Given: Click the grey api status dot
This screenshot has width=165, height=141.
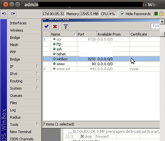Looking at the screenshot, I should point(54,39).
